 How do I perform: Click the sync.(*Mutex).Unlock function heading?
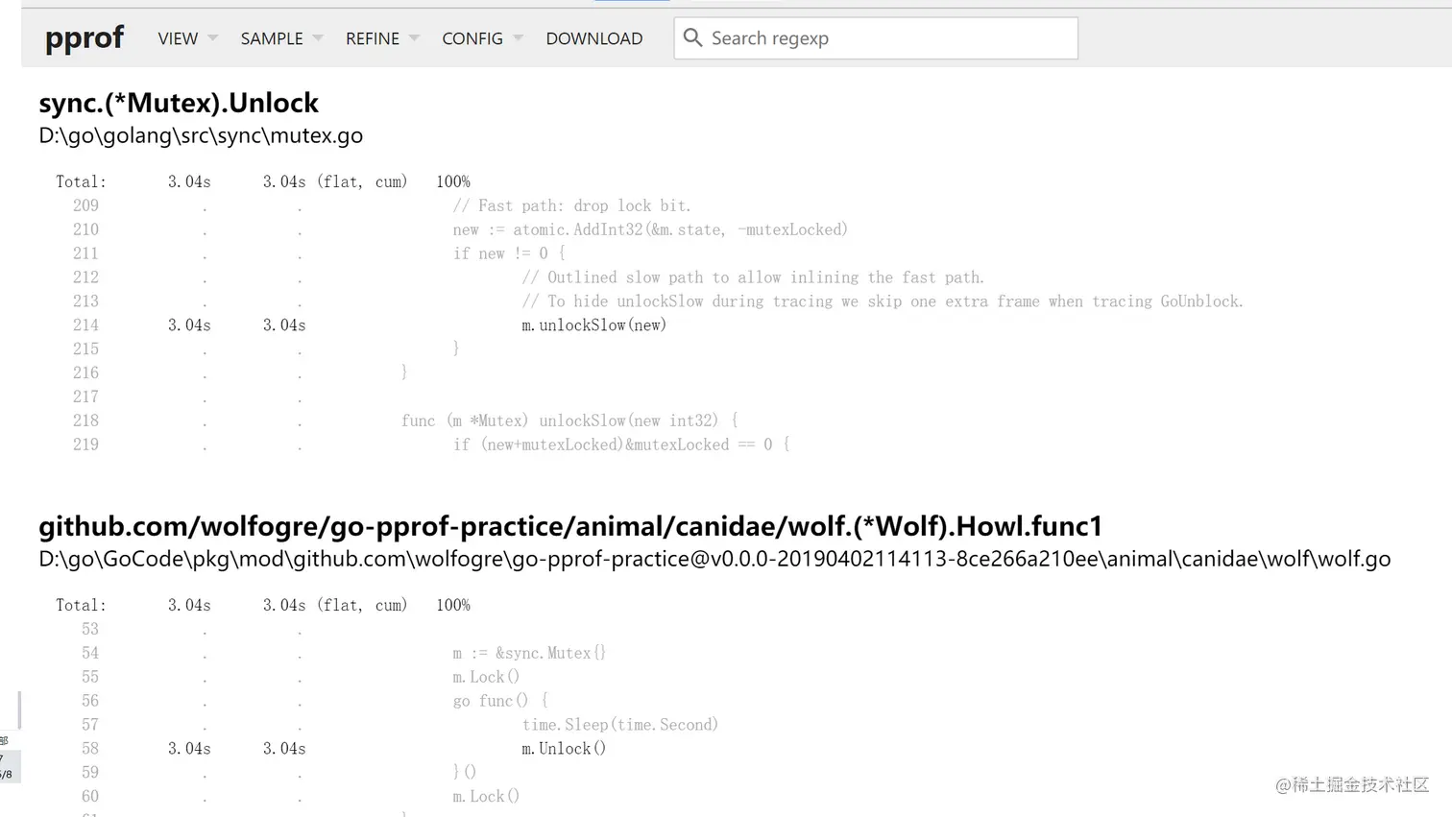(179, 103)
